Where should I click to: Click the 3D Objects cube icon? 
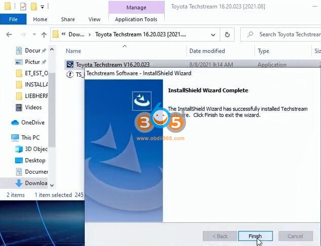tap(19, 149)
